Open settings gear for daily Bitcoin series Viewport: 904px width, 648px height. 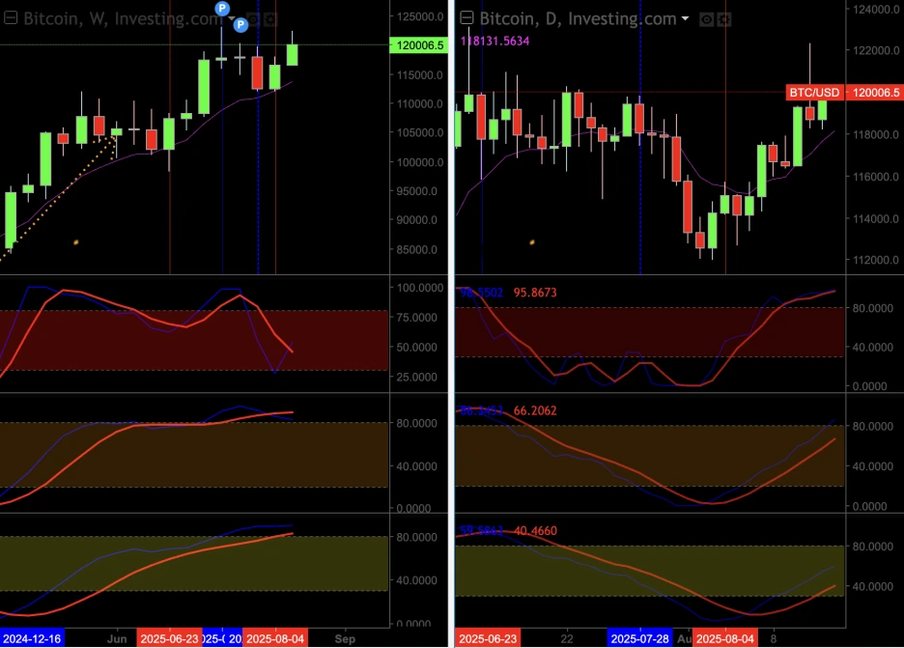point(724,19)
